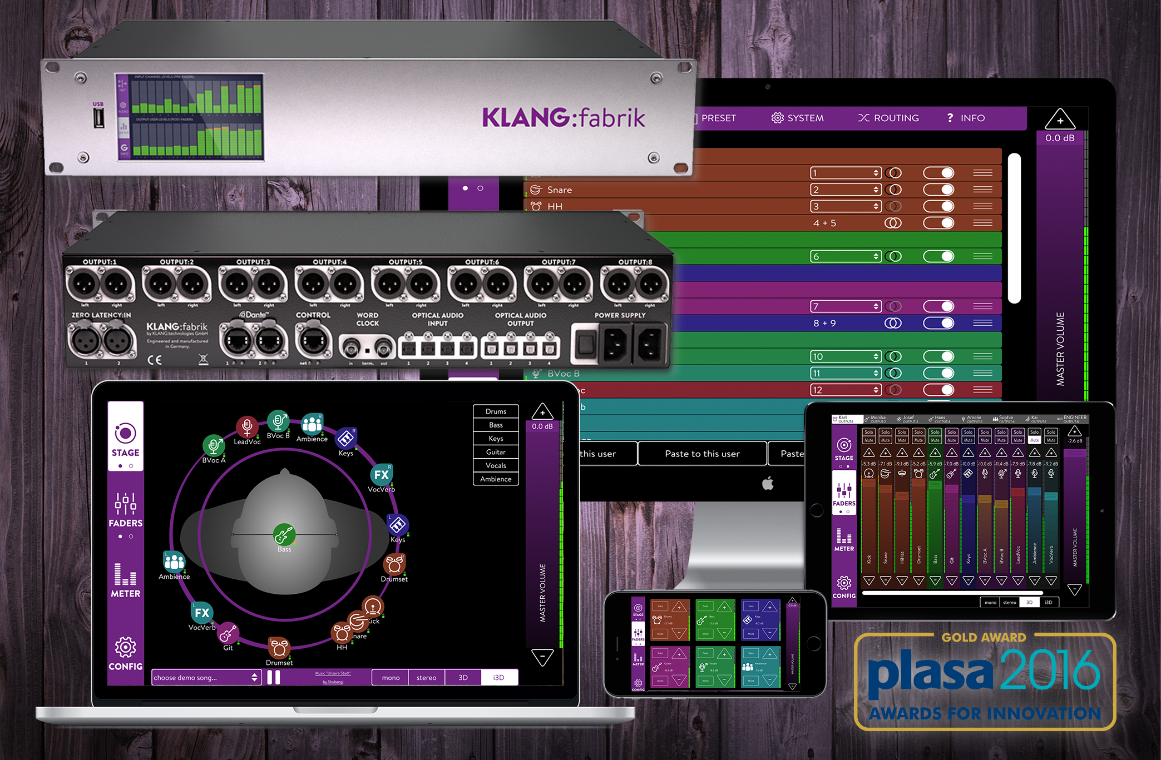
Task: Toggle the HH row switch
Action: (938, 206)
